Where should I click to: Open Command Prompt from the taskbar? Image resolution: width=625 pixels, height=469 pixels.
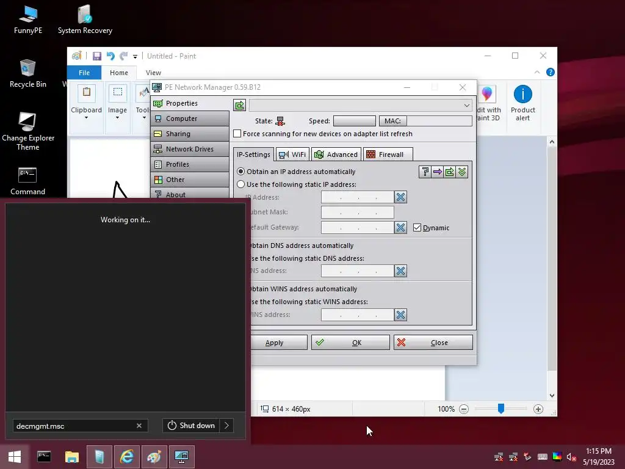(44, 457)
